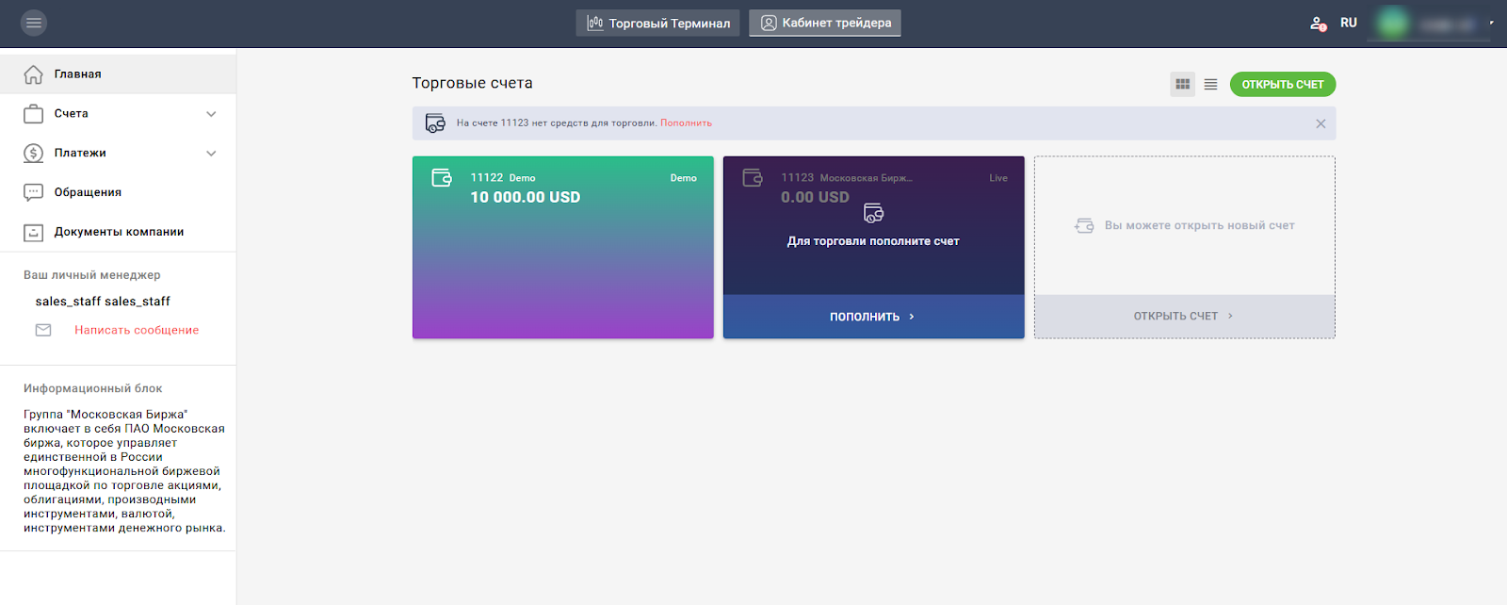Click the Demo label on card 11122
The image size is (1507, 605).
click(684, 178)
